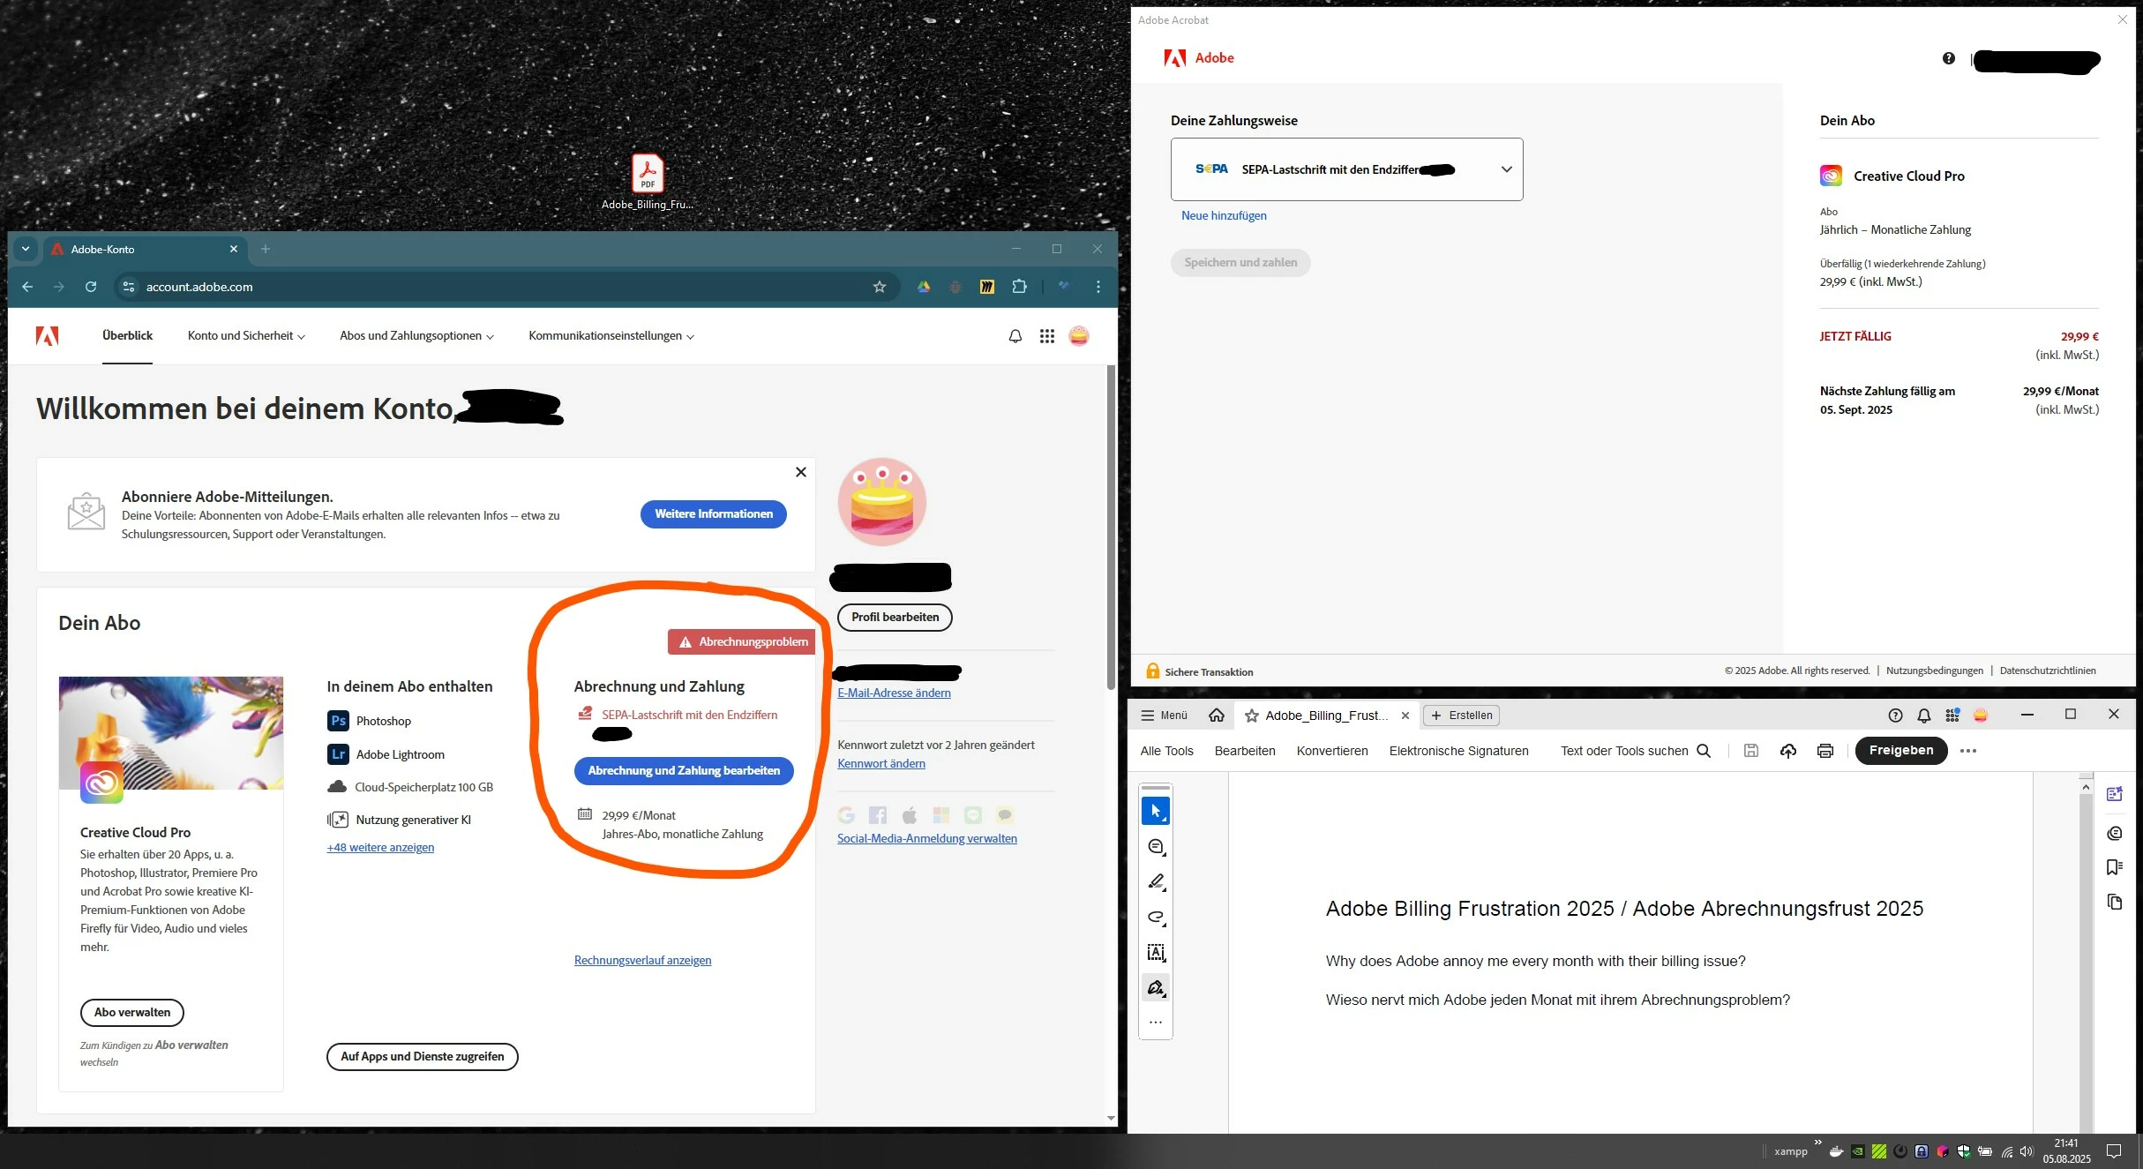2143x1169 pixels.
Task: Click the Text oder Tools suchen field
Action: [x=1623, y=751]
